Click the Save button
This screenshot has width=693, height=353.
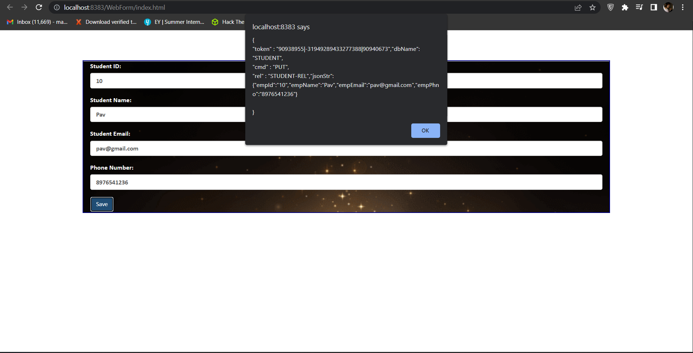[102, 204]
